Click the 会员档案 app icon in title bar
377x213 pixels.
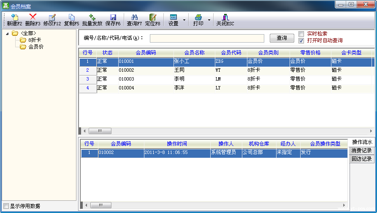coord(5,5)
